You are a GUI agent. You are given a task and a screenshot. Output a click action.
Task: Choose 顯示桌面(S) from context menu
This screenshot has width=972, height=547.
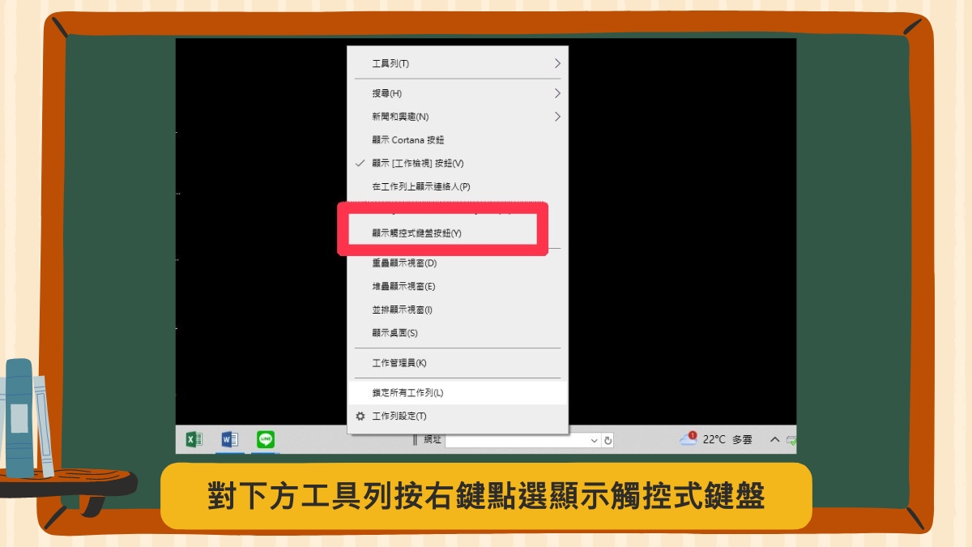tap(458, 333)
